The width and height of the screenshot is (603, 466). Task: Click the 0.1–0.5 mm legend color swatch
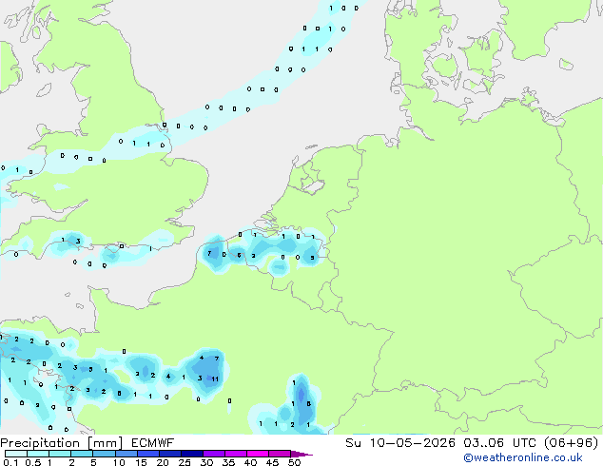(x=16, y=454)
